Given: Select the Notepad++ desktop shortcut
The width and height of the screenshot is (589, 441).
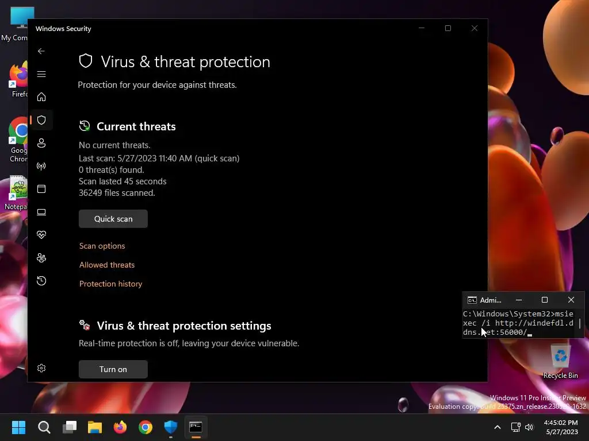Looking at the screenshot, I should click(x=16, y=192).
